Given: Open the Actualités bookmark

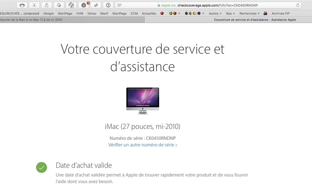Looking at the screenshot, I should (x=149, y=13).
